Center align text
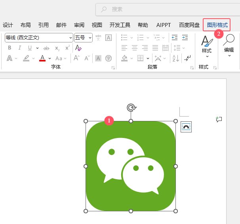 point(135,48)
